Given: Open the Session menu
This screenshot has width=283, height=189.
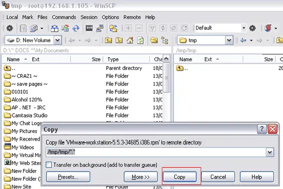Looking at the screenshot, I should [89, 17].
